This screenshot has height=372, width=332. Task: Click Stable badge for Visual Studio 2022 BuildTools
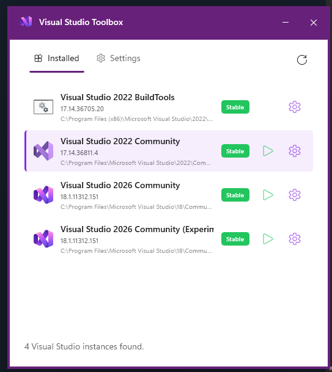(x=235, y=107)
